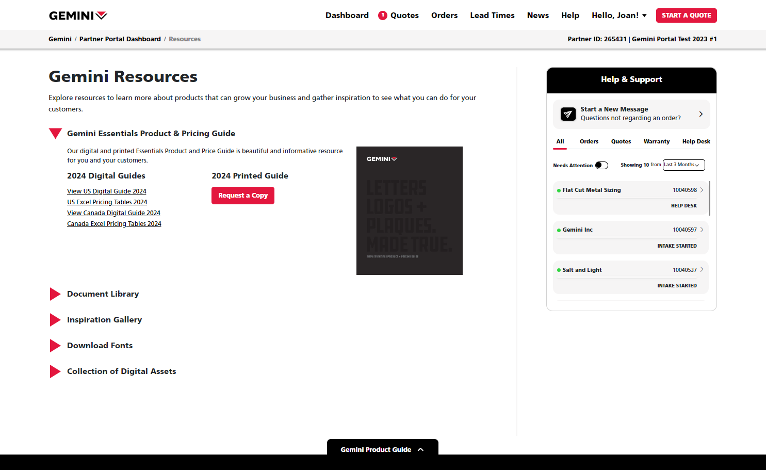The image size is (766, 470).
Task: Open the Last 3 Months dropdown
Action: (683, 165)
